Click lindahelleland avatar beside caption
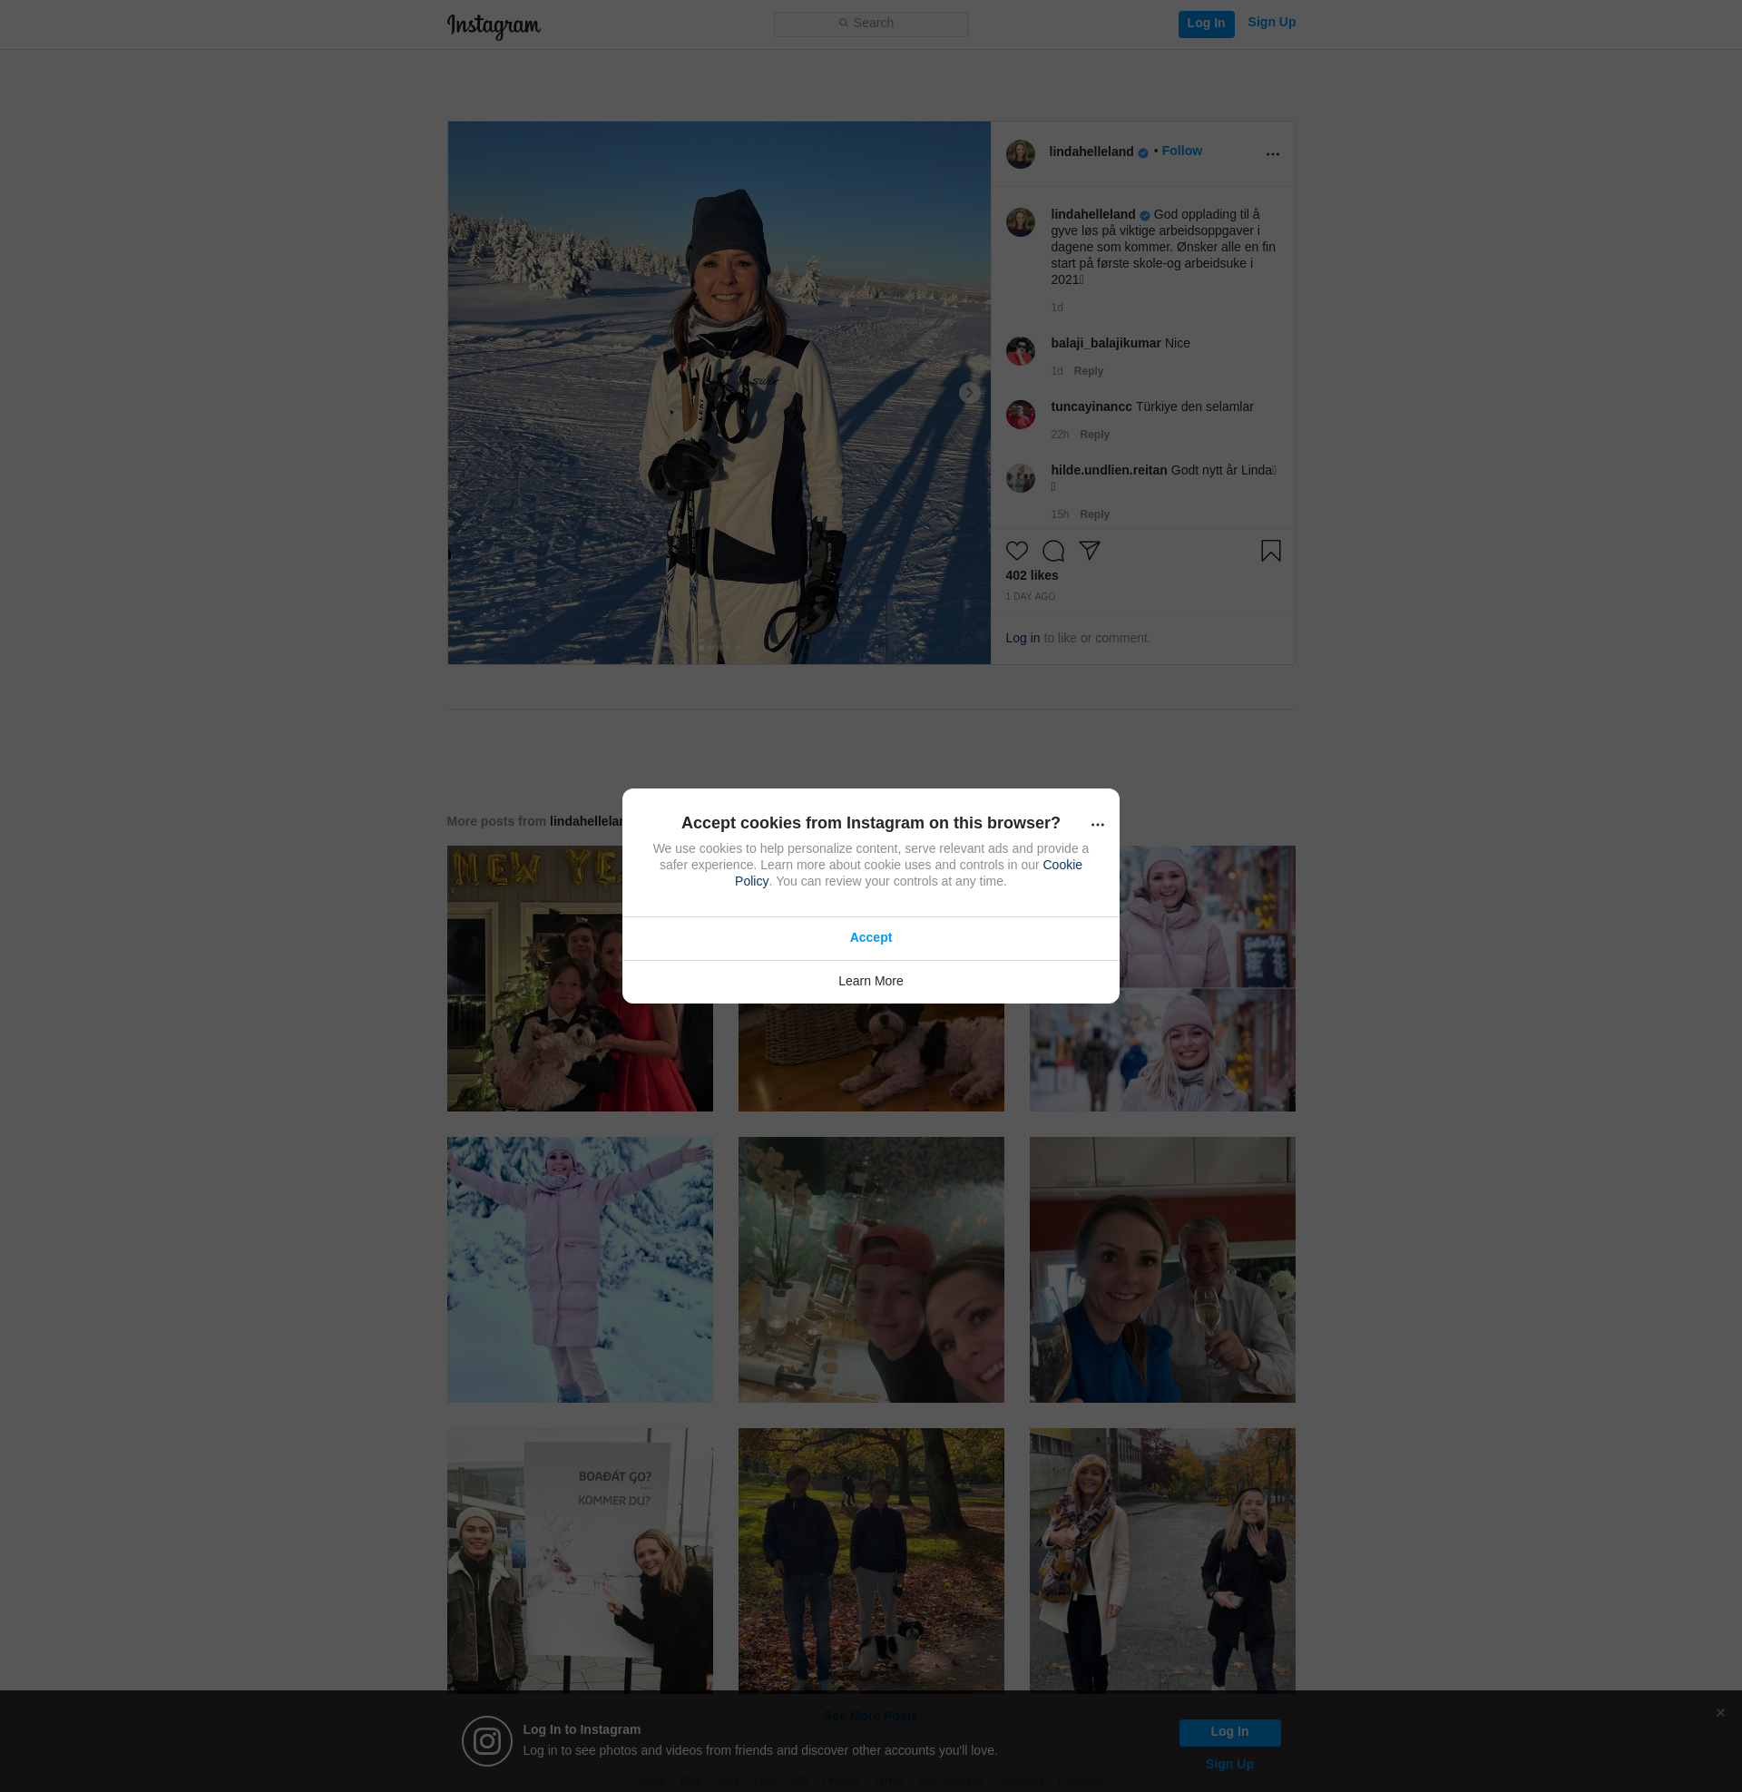The width and height of the screenshot is (1742, 1792). (x=1020, y=221)
